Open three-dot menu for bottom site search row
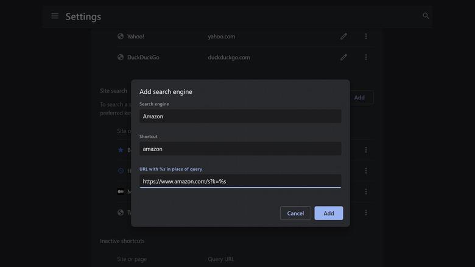The image size is (475, 267). click(x=366, y=213)
